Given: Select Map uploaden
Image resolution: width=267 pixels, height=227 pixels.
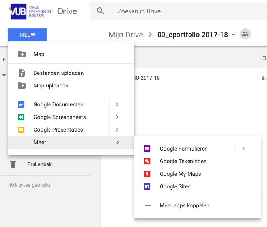Looking at the screenshot, I should 71,86.
